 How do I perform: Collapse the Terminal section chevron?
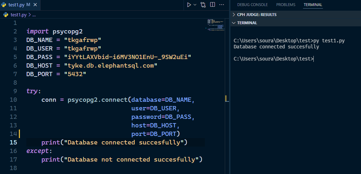coord(234,23)
